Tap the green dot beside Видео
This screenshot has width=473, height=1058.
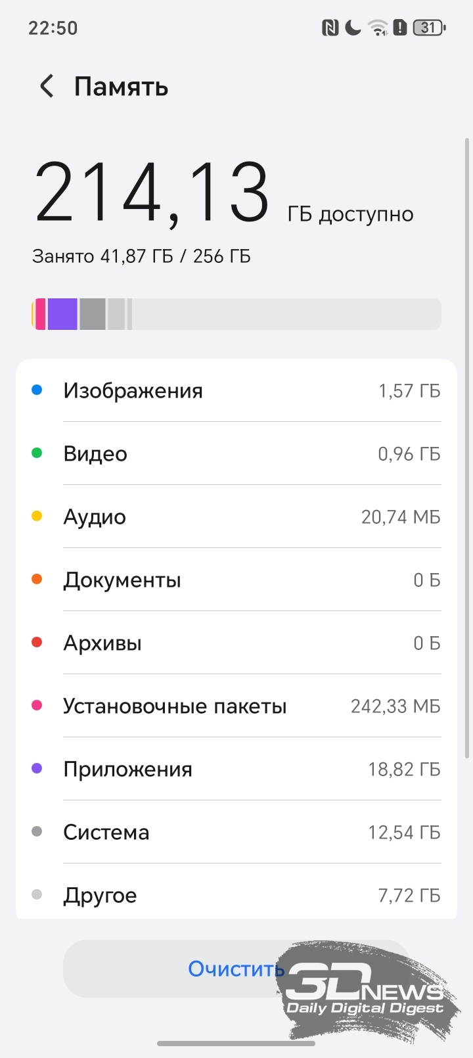(x=37, y=453)
